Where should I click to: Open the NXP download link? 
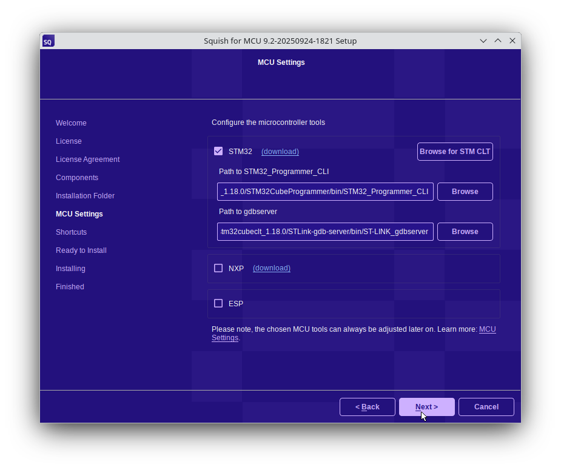[271, 268]
